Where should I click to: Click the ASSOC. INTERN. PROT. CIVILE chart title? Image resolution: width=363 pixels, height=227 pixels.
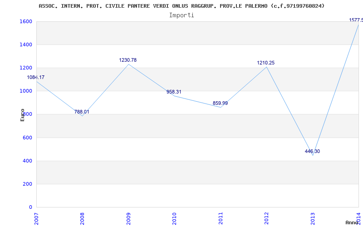tap(181, 6)
